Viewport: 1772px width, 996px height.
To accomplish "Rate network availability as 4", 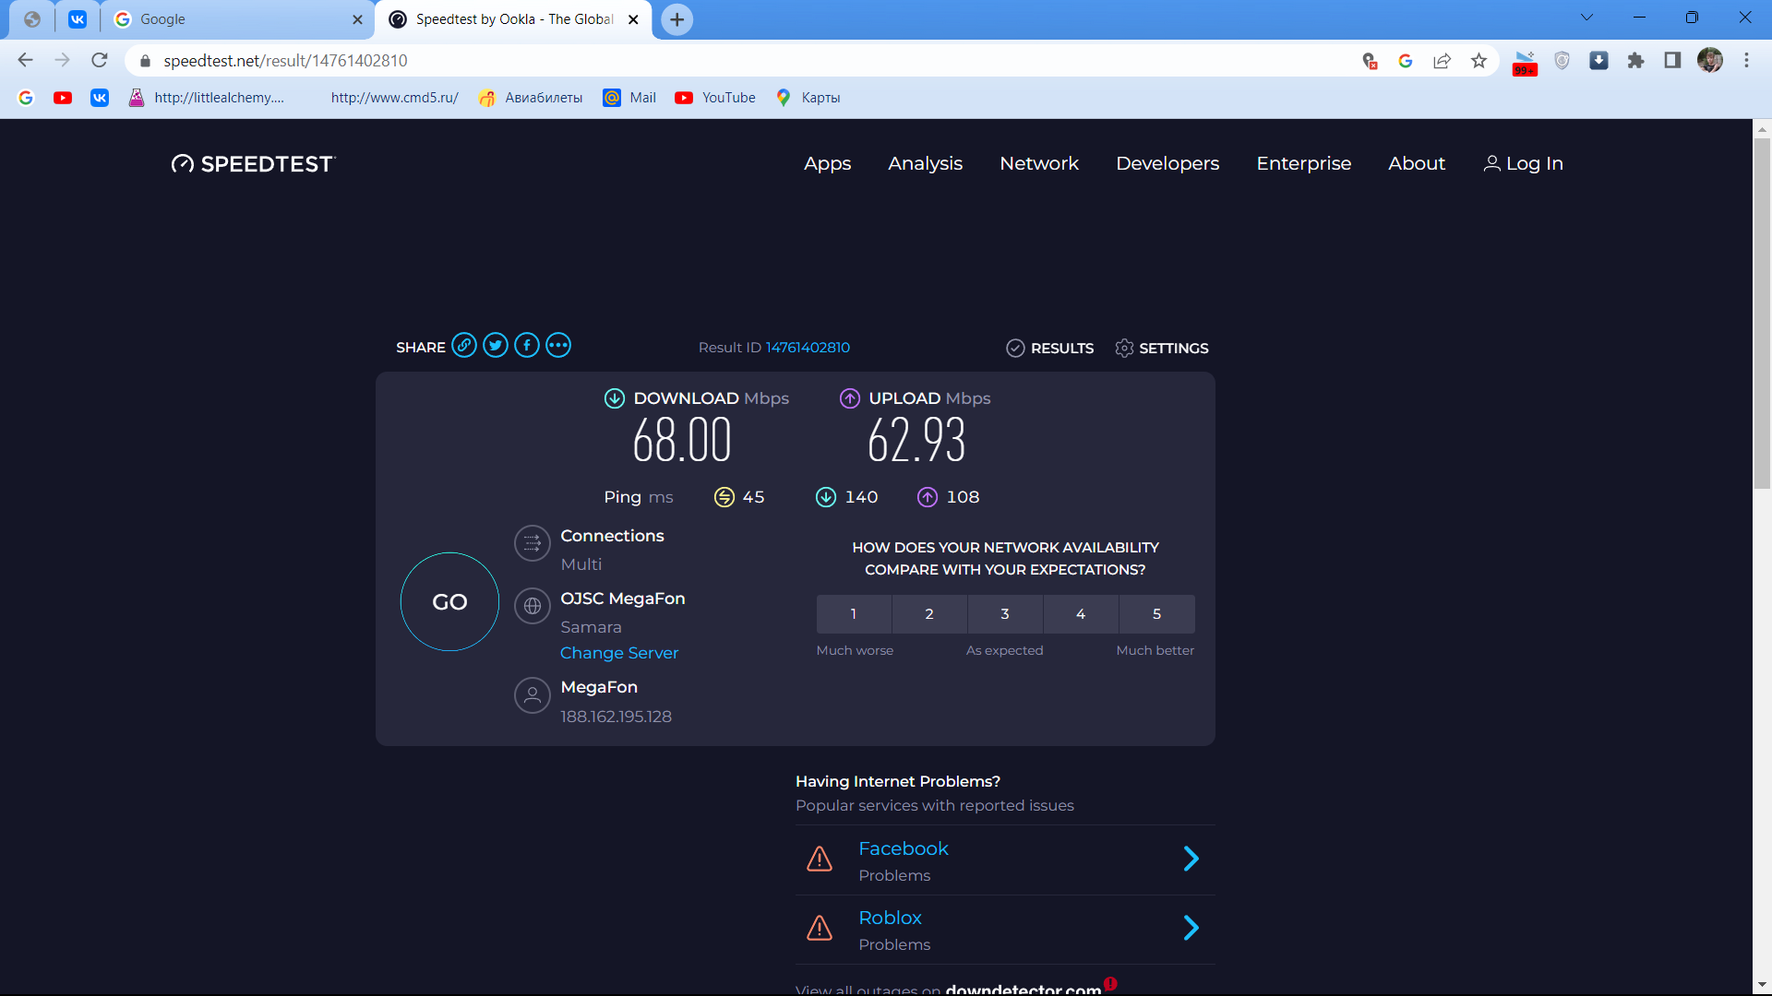I will (x=1081, y=614).
